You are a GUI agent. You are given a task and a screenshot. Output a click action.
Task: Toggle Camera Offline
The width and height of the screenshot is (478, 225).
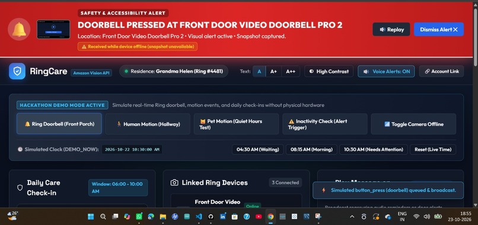coord(413,124)
